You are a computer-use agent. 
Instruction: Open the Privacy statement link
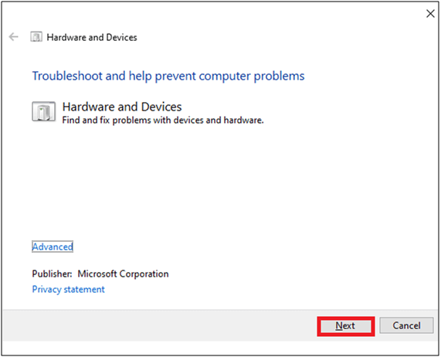tap(68, 289)
